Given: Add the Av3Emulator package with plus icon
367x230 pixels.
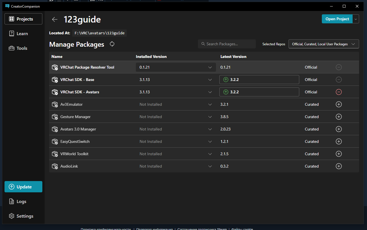Looking at the screenshot, I should pyautogui.click(x=339, y=104).
